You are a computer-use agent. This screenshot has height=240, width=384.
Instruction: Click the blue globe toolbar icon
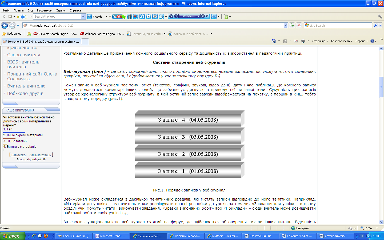pyautogui.click(x=214, y=17)
